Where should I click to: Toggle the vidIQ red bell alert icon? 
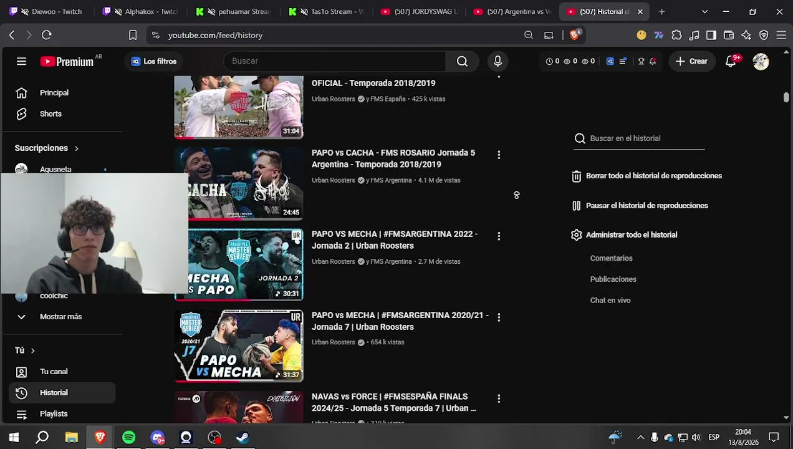click(653, 61)
